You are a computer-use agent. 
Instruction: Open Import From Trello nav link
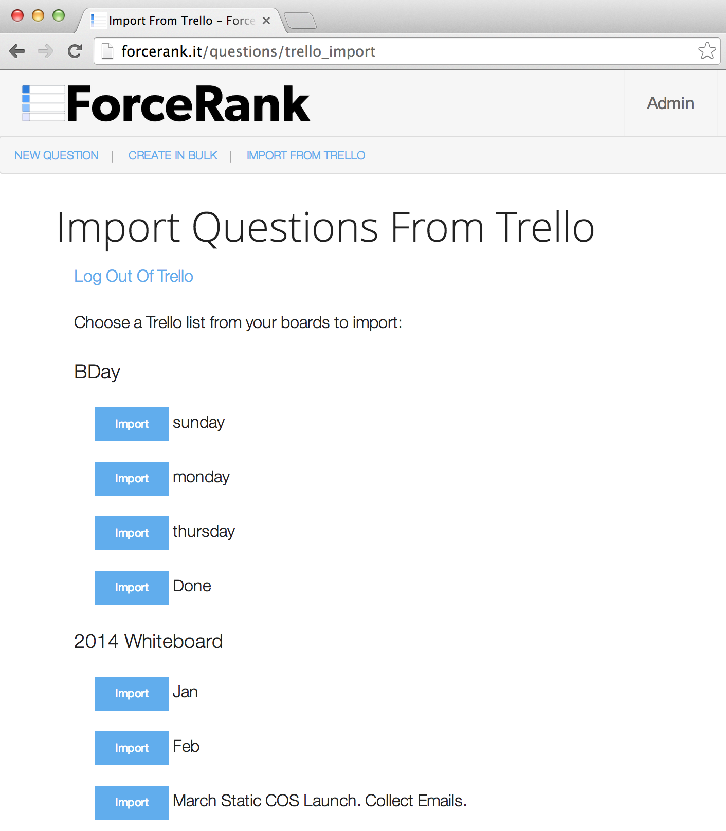pyautogui.click(x=306, y=155)
